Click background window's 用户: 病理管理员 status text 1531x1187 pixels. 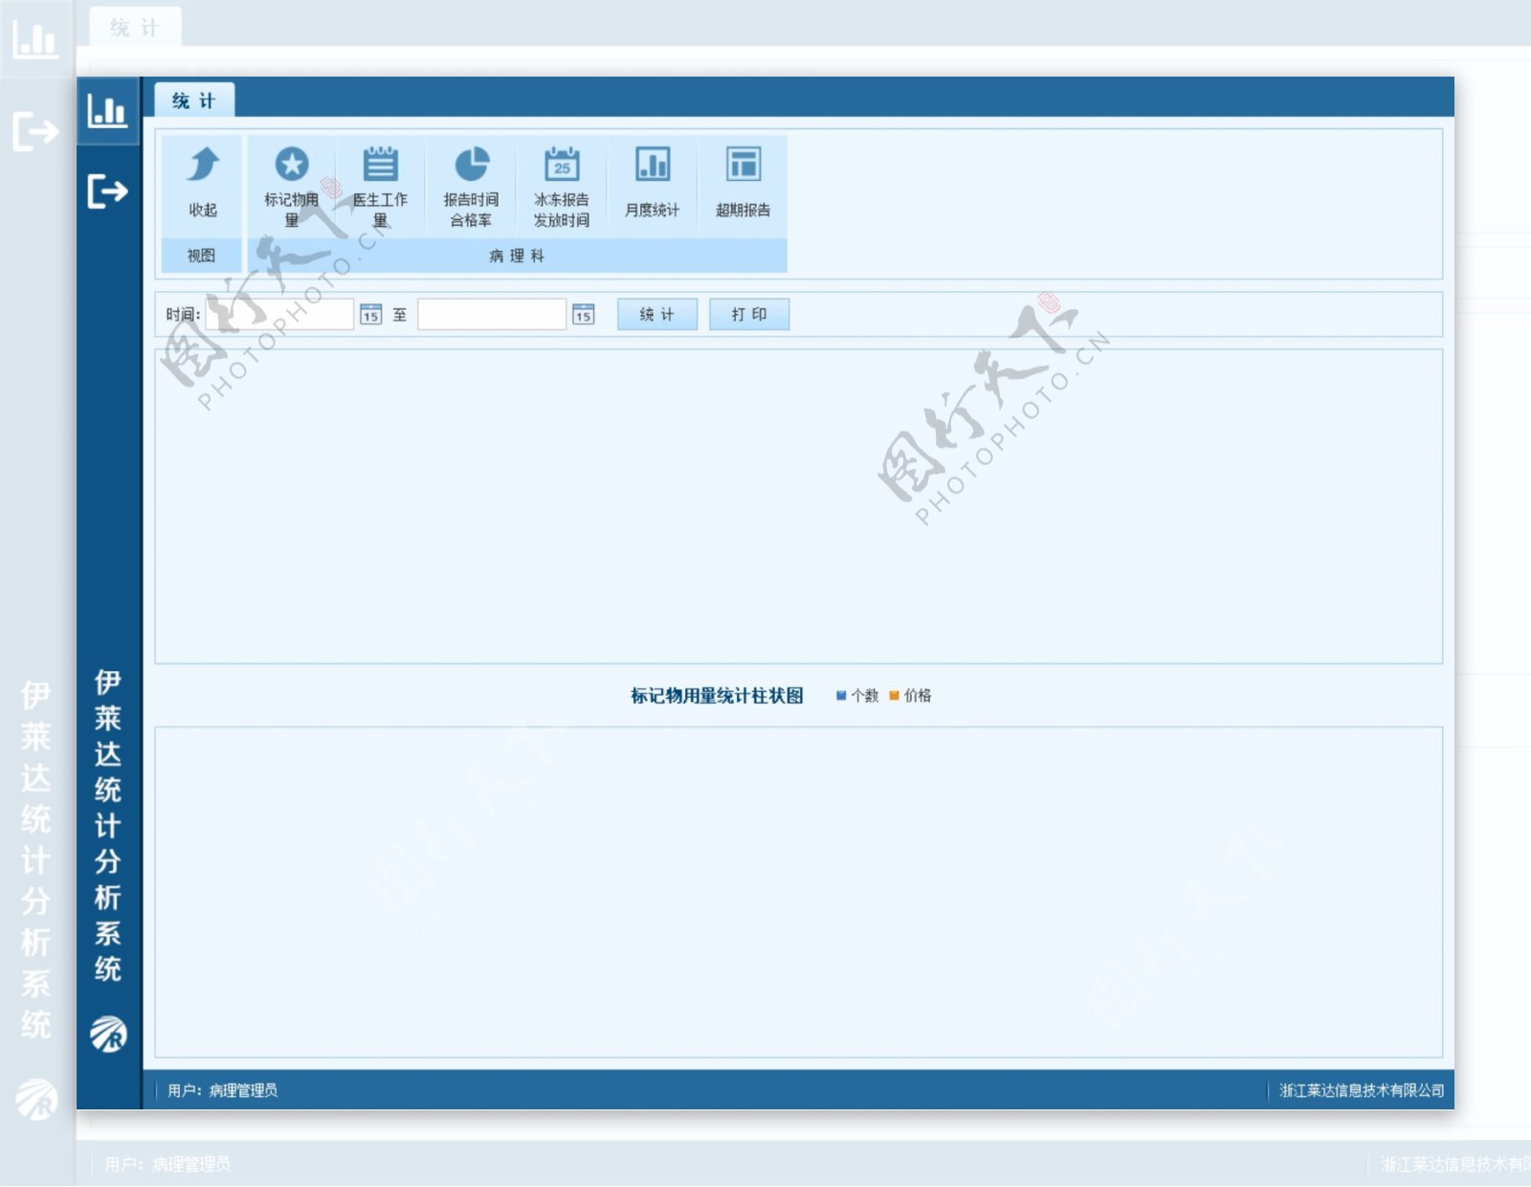[x=167, y=1164]
